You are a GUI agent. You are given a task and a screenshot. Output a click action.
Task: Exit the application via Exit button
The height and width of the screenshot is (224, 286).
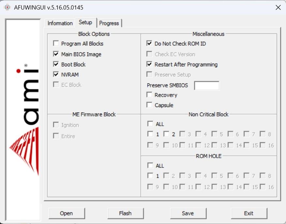249,213
